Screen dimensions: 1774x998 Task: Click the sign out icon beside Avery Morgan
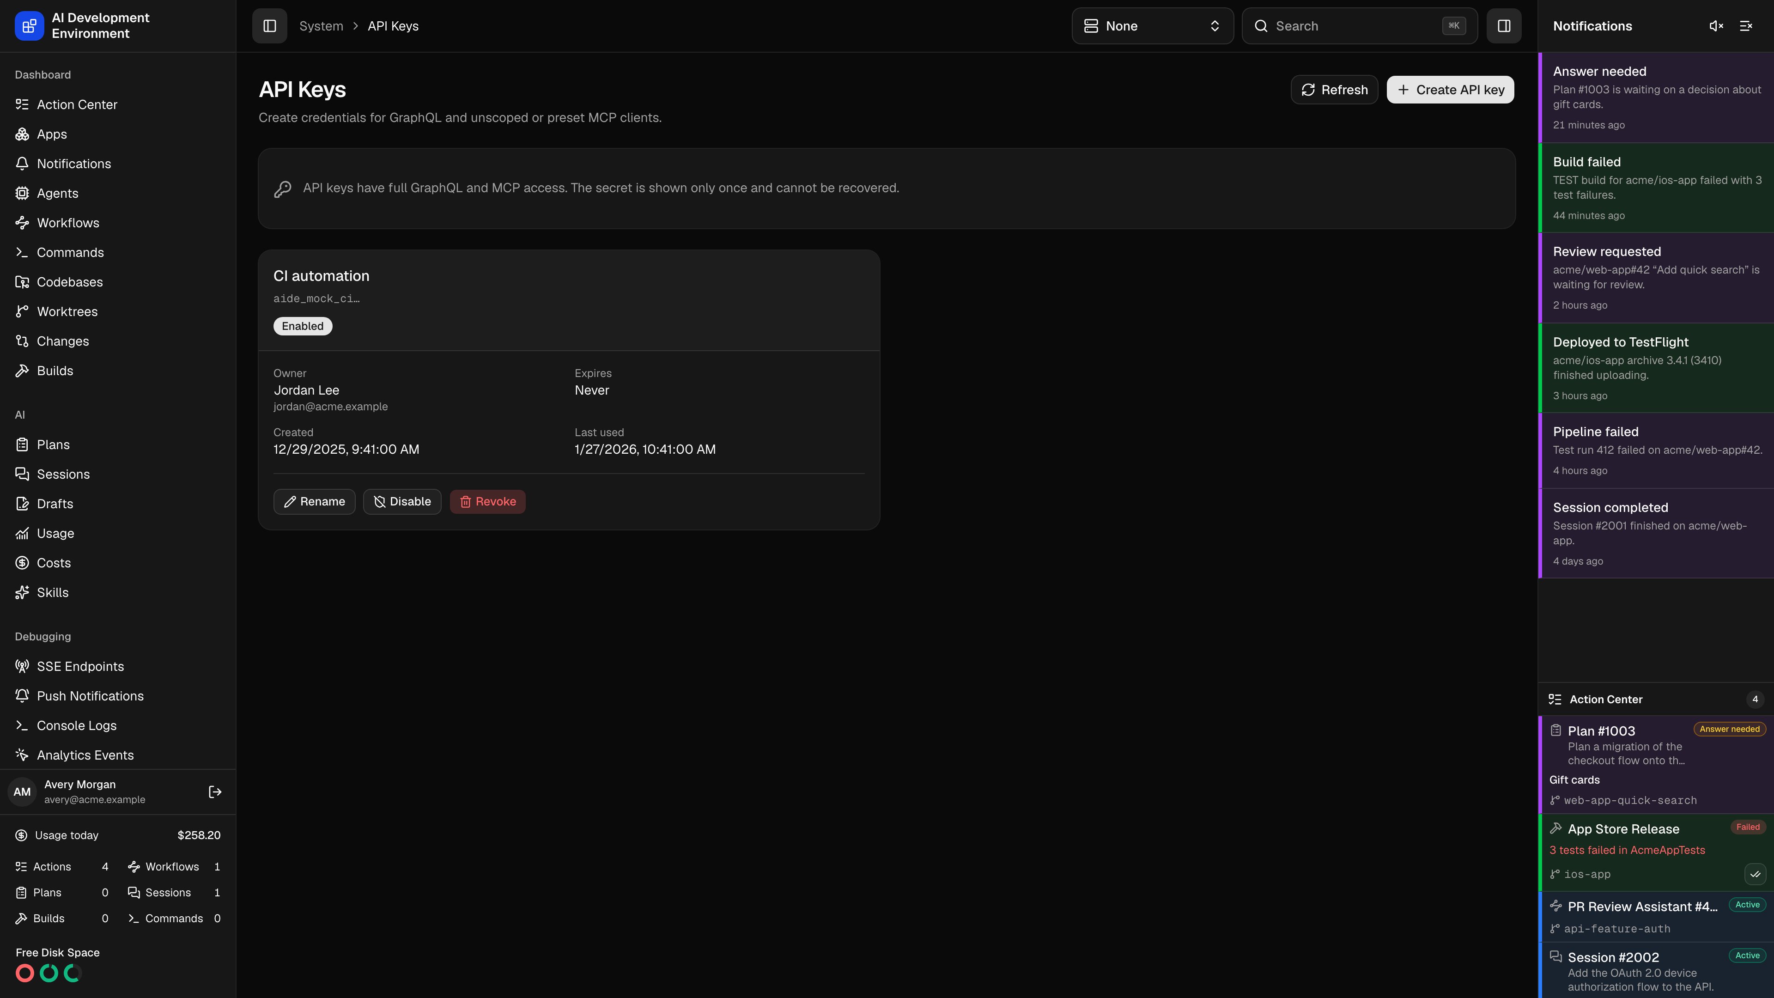[215, 792]
